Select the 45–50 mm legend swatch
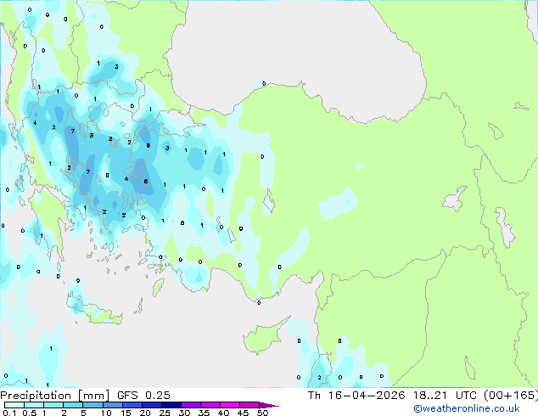538x416 pixels. tap(249, 405)
